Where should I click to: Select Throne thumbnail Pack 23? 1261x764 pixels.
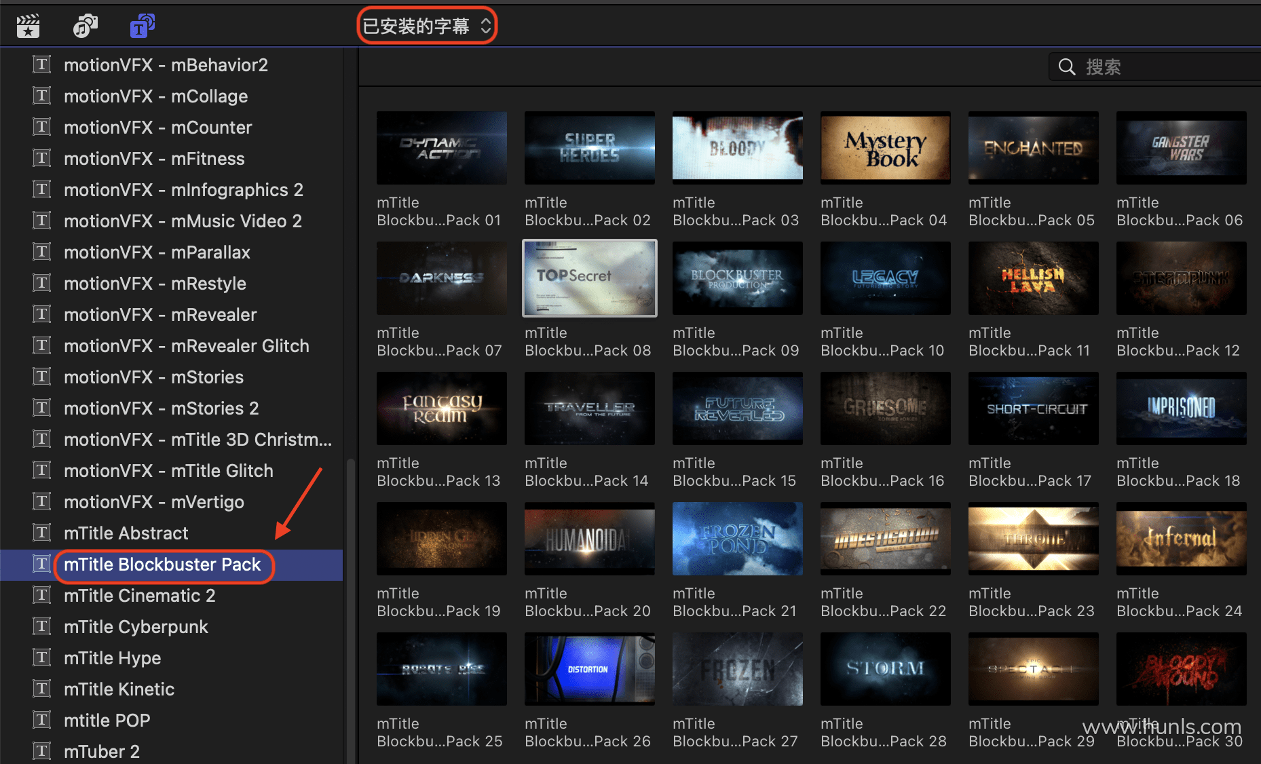[1034, 539]
